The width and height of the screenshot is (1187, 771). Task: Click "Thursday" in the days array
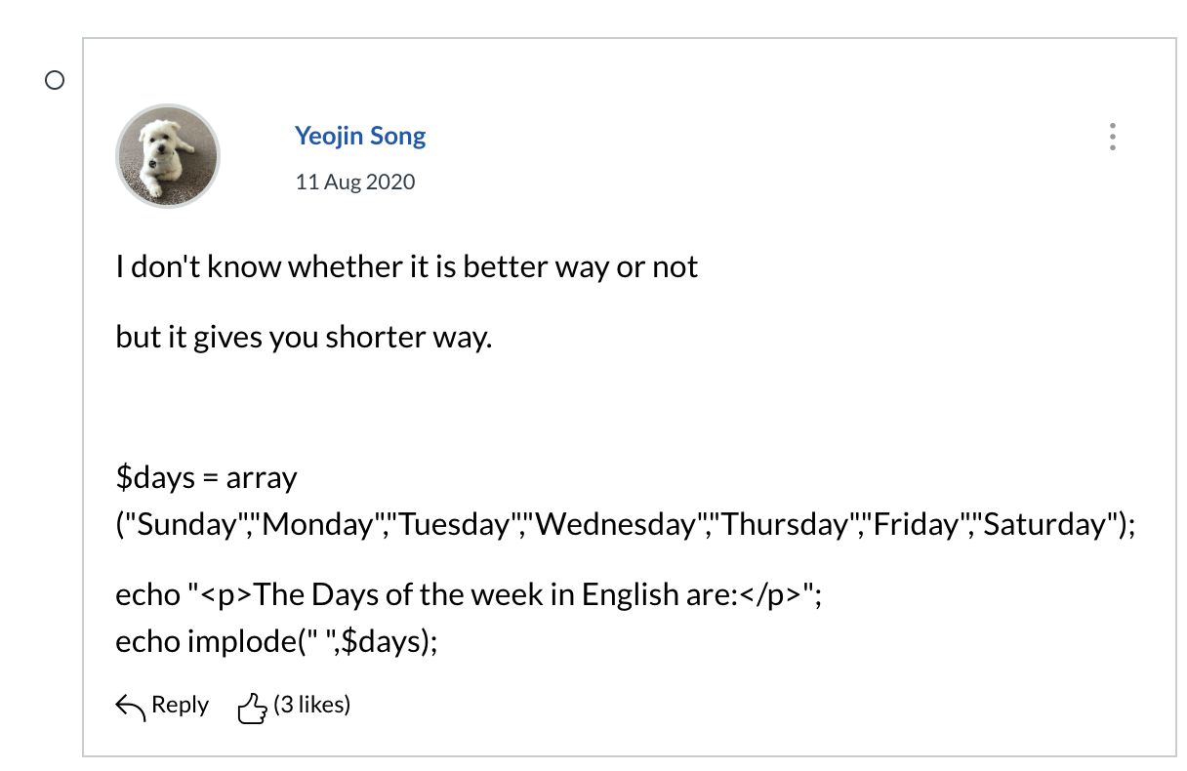[x=788, y=525]
